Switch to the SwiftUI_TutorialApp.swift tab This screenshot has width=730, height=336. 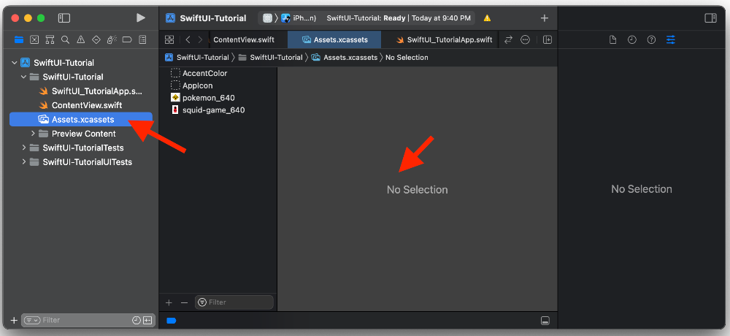[449, 39]
